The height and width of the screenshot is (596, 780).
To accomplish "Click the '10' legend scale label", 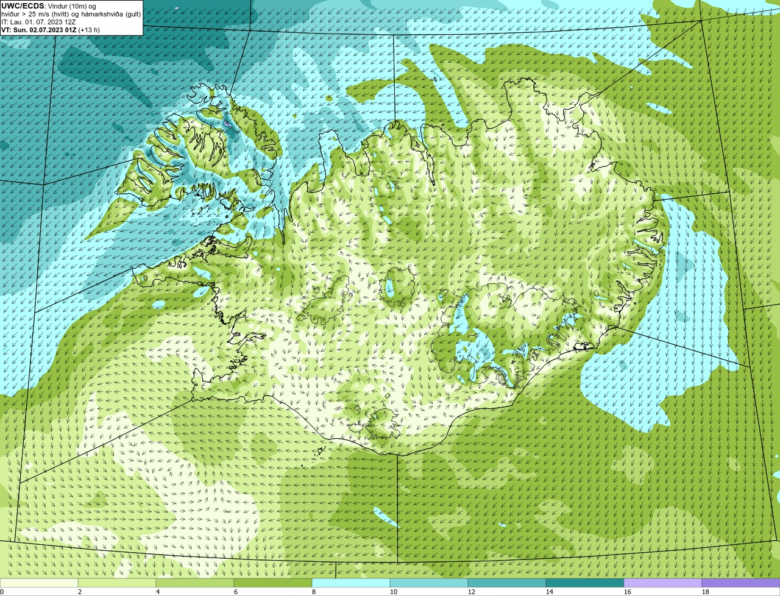I will 394,592.
